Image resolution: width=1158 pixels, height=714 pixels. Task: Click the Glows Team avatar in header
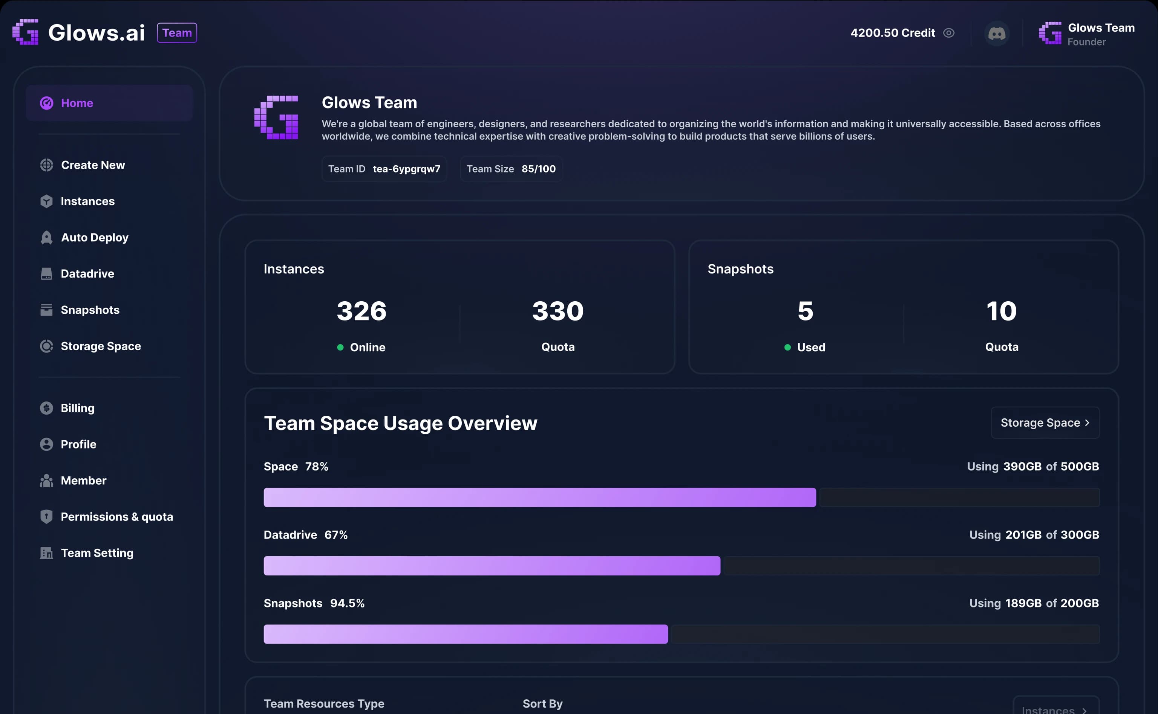[x=1050, y=33]
